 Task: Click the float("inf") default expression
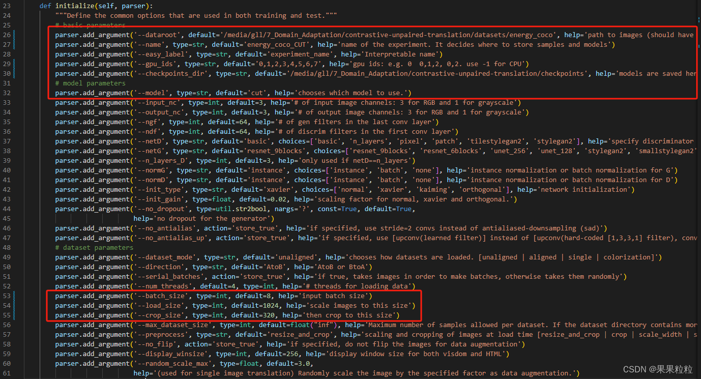pos(313,325)
